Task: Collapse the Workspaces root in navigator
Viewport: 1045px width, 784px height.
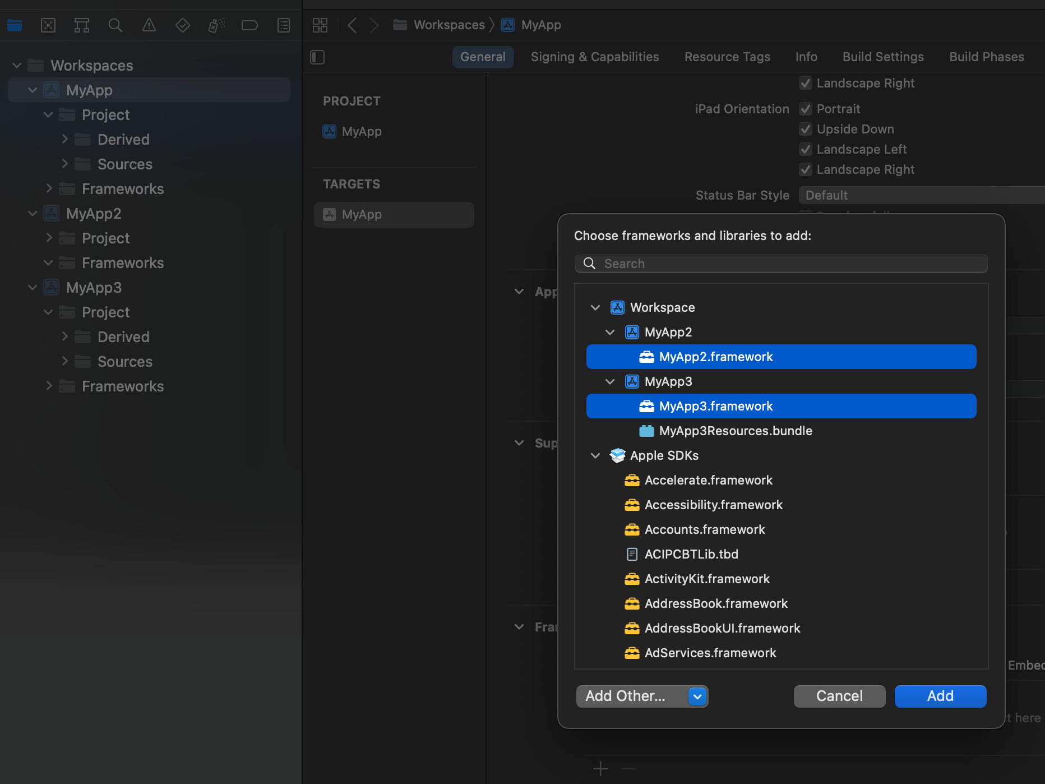Action: [x=17, y=66]
